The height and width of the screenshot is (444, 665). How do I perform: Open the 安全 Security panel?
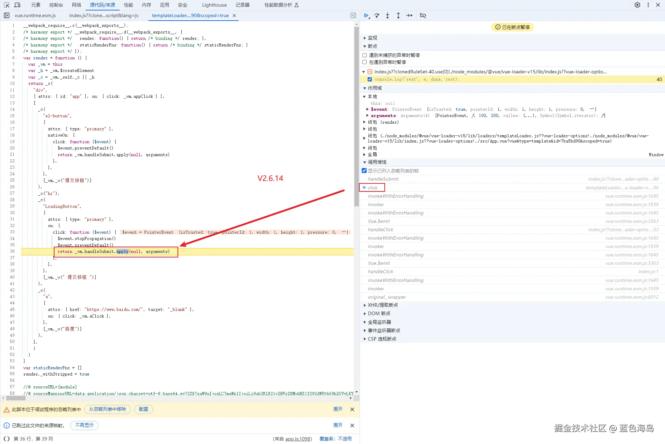click(x=182, y=5)
